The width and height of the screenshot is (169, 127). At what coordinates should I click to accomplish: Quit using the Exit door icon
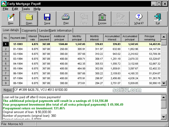[x=158, y=19]
